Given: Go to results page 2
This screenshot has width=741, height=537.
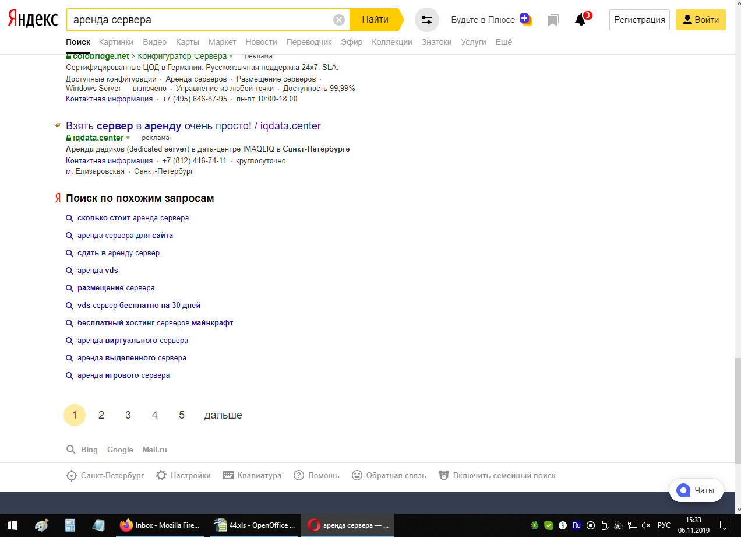Looking at the screenshot, I should point(101,415).
